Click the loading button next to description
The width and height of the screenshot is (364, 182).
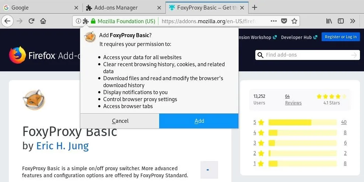coord(209,170)
